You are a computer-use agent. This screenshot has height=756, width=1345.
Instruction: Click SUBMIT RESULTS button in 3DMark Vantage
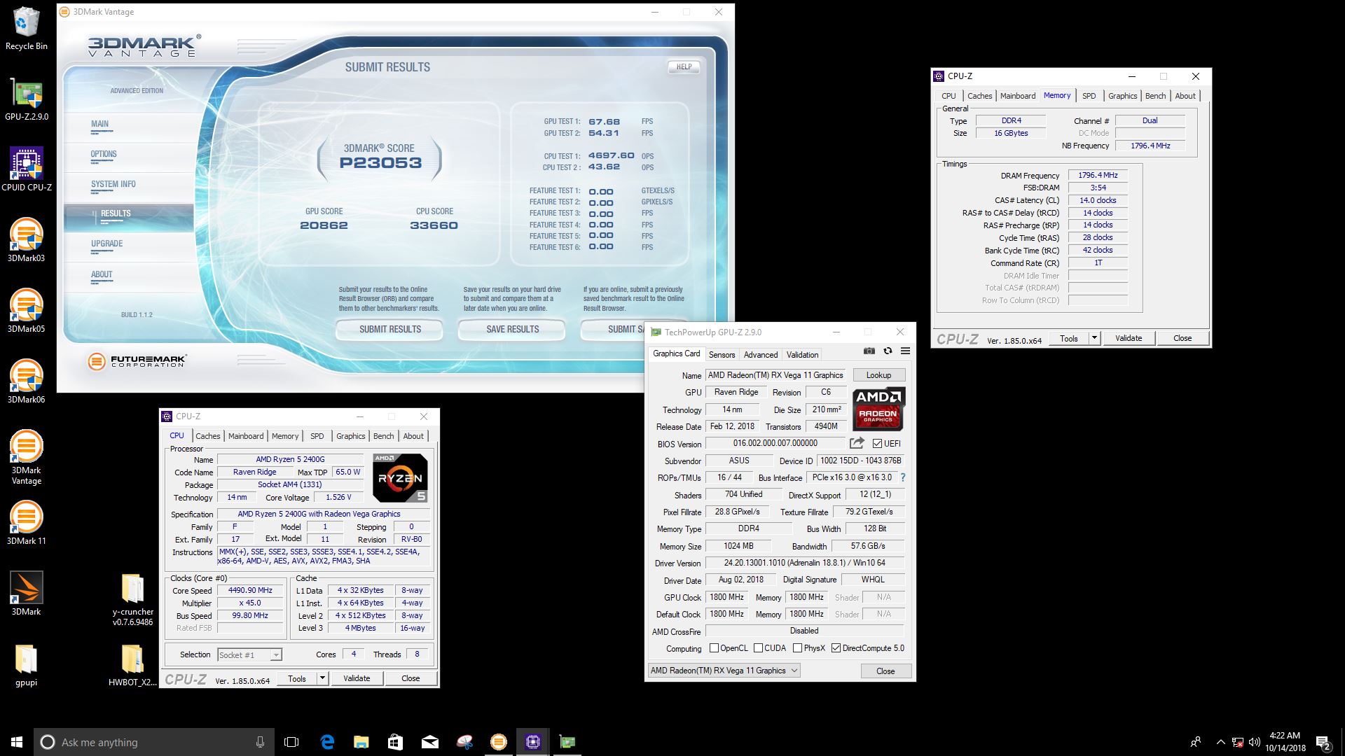click(x=390, y=329)
